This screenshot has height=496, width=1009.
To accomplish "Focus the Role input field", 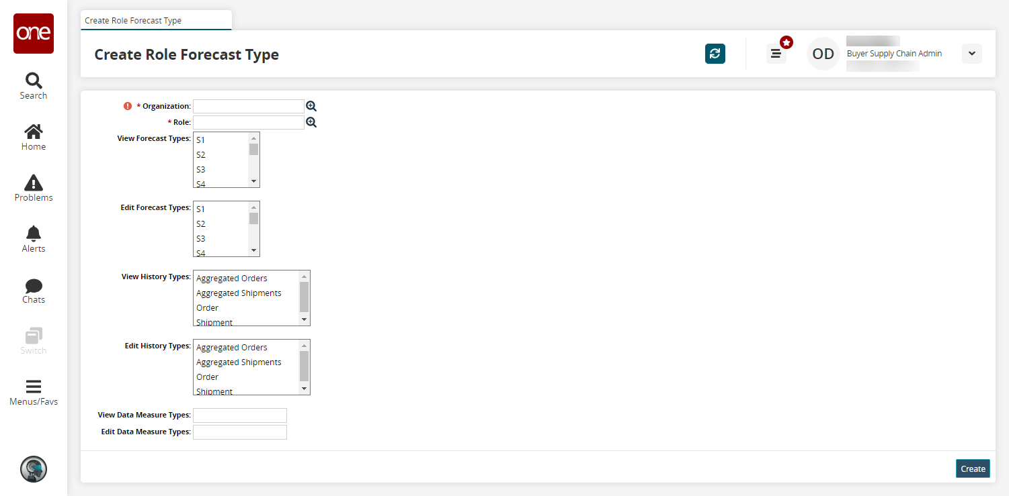I will point(249,122).
